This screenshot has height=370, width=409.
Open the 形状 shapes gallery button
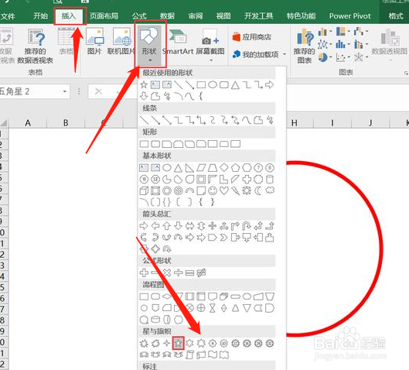point(150,45)
